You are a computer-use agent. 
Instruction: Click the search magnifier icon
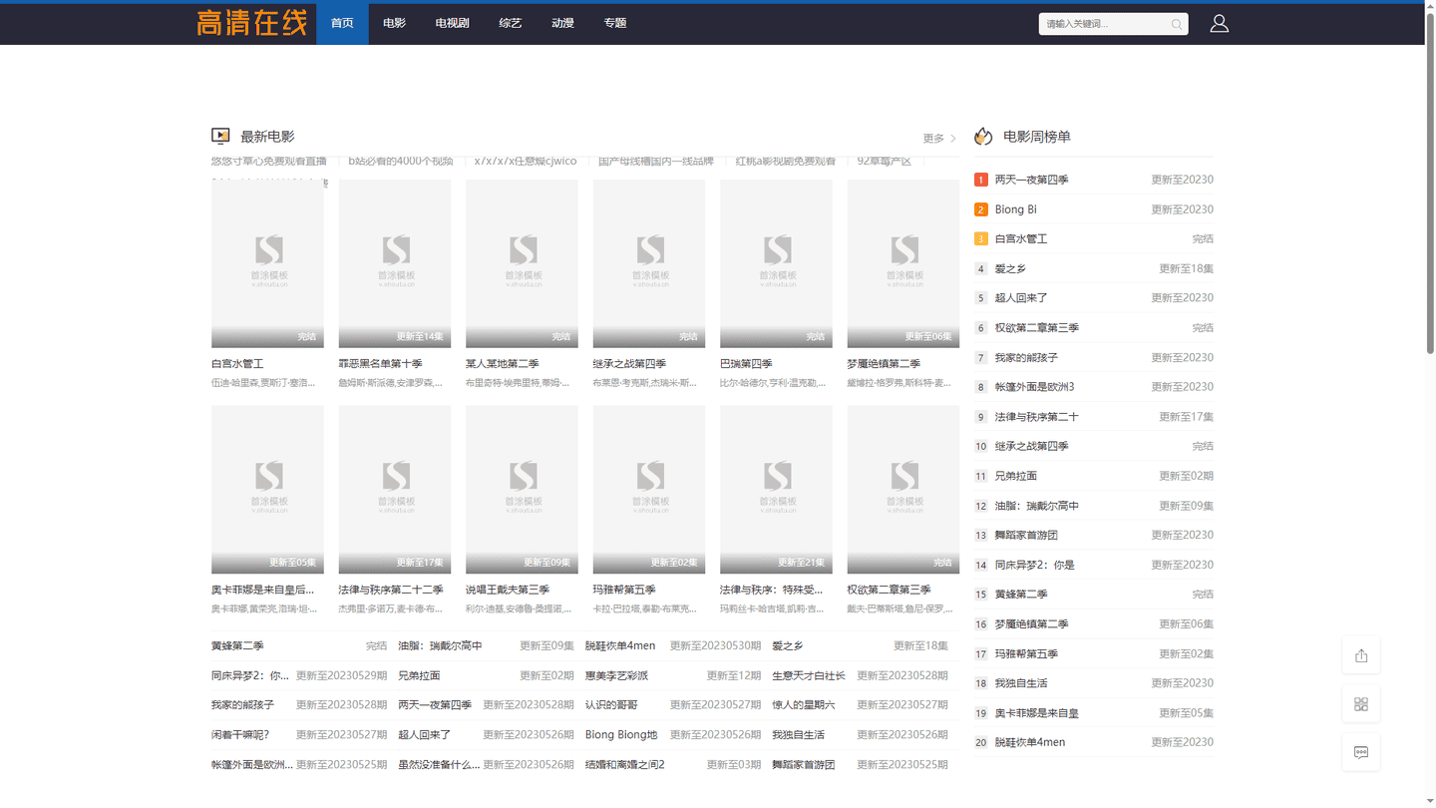(x=1177, y=24)
